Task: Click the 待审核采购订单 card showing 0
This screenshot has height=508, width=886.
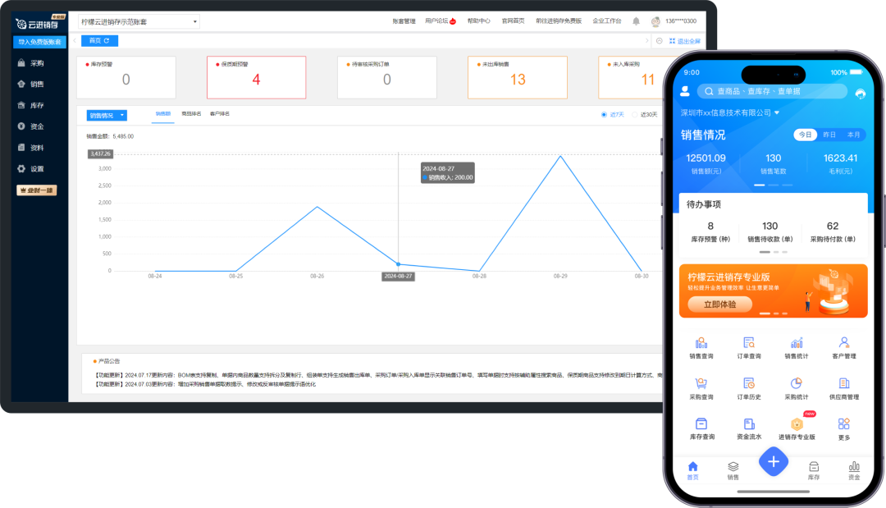Action: coord(387,77)
